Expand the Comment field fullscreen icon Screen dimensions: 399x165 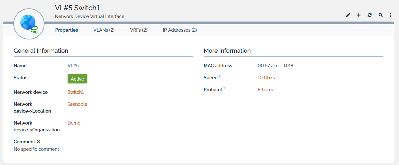pos(38,142)
